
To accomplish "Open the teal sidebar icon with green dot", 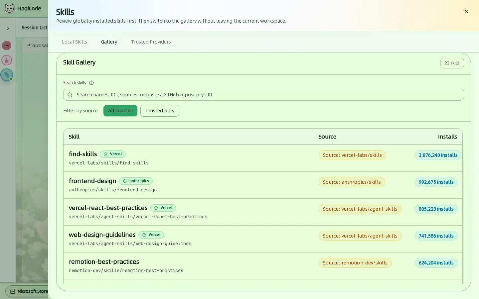I will point(7,75).
